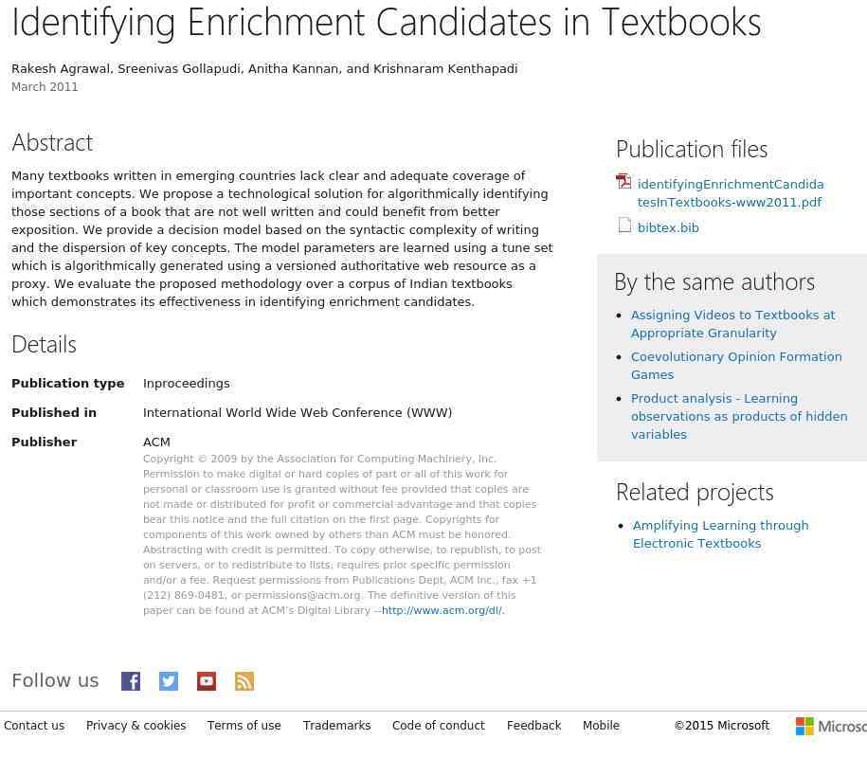Open the Trademarks footer link

pos(336,726)
